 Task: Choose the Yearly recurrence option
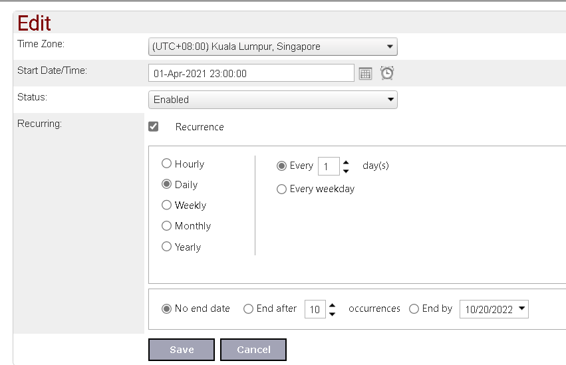pos(166,247)
